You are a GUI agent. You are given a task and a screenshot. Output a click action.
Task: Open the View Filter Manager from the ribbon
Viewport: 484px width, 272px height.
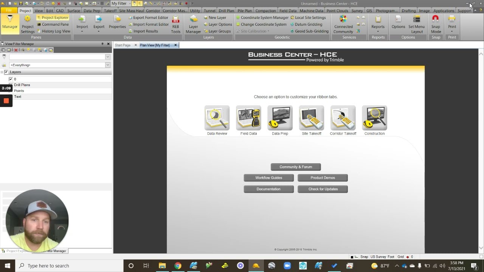(x=10, y=23)
